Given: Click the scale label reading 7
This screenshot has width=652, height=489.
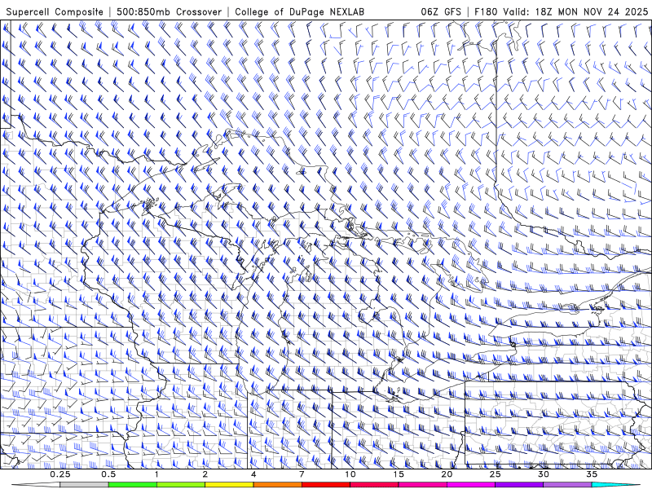Looking at the screenshot, I should pyautogui.click(x=302, y=474).
